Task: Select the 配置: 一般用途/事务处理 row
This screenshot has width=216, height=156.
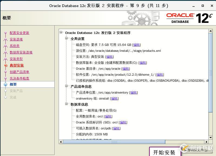Action: (96, 110)
